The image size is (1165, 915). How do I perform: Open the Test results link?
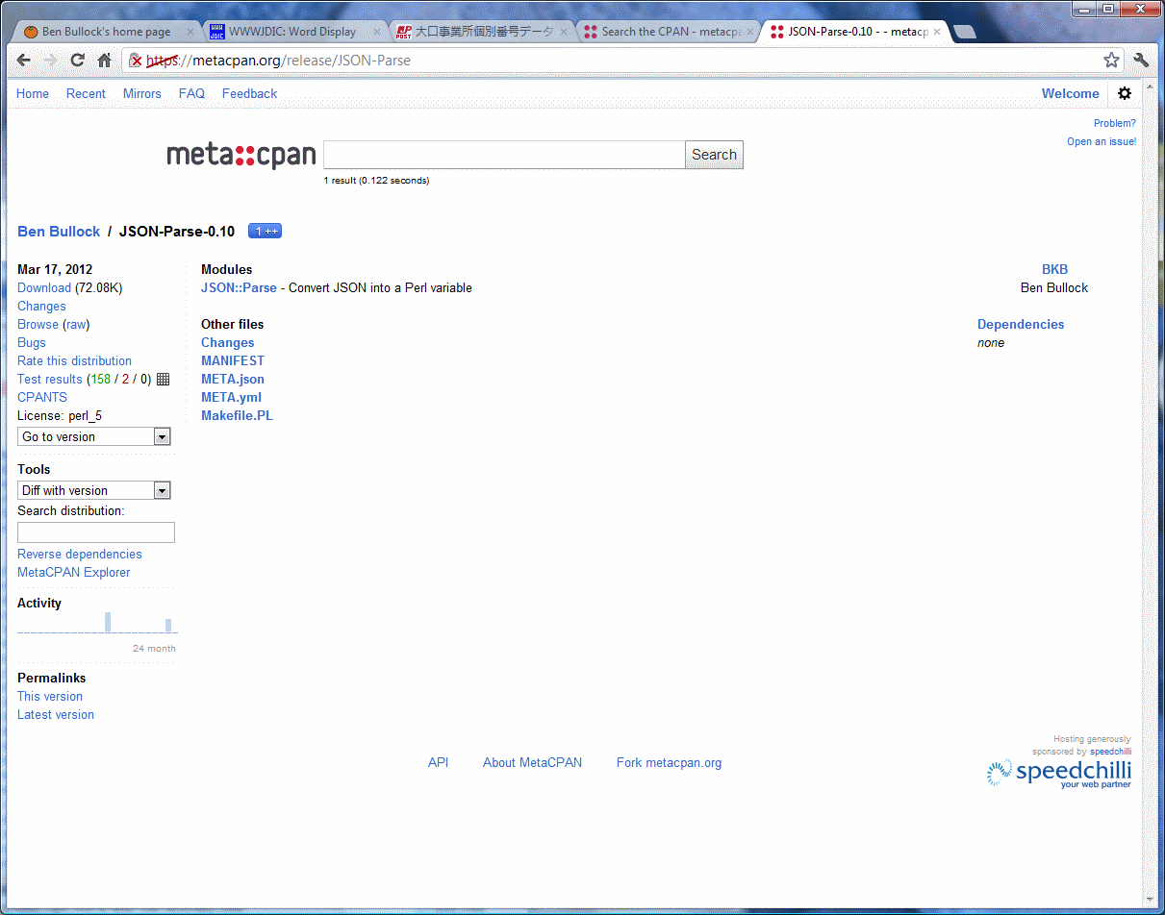(50, 379)
